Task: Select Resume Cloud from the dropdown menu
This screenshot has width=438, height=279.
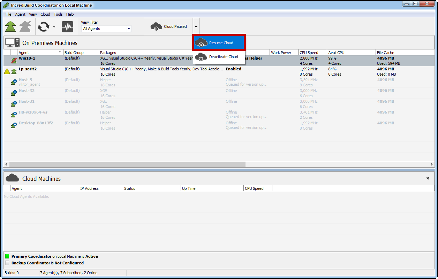Action: point(219,43)
